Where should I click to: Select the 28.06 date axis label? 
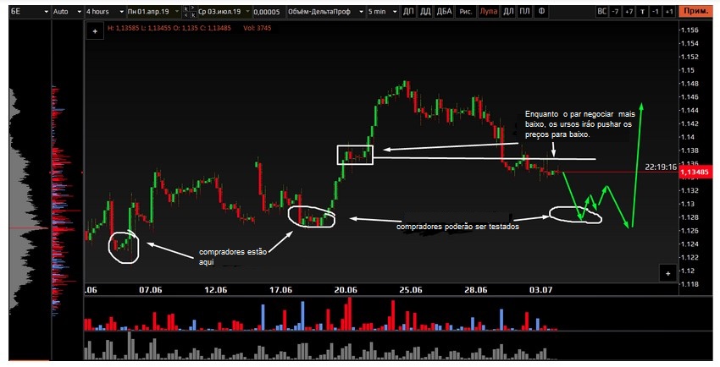476,290
